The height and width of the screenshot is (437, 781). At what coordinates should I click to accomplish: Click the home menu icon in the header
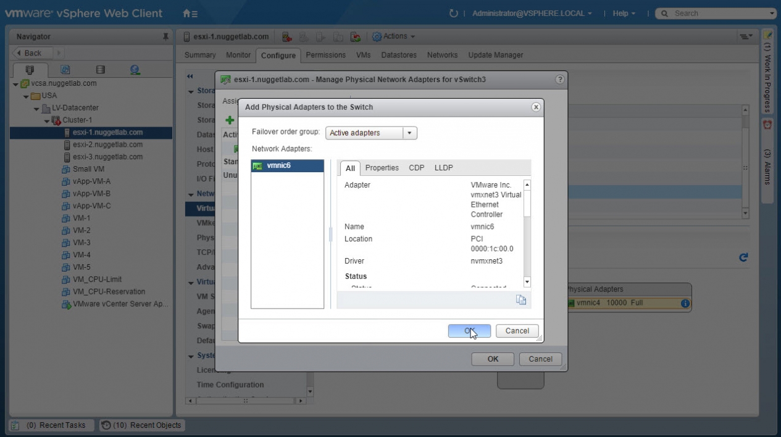[190, 13]
